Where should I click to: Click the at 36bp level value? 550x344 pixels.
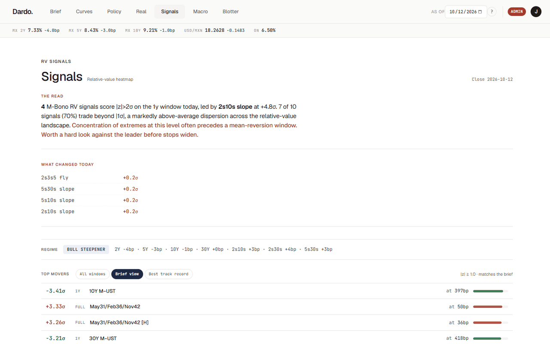click(459, 322)
